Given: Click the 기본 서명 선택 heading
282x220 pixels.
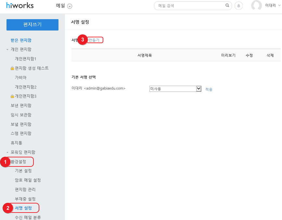Looking at the screenshot, I should [x=83, y=77].
